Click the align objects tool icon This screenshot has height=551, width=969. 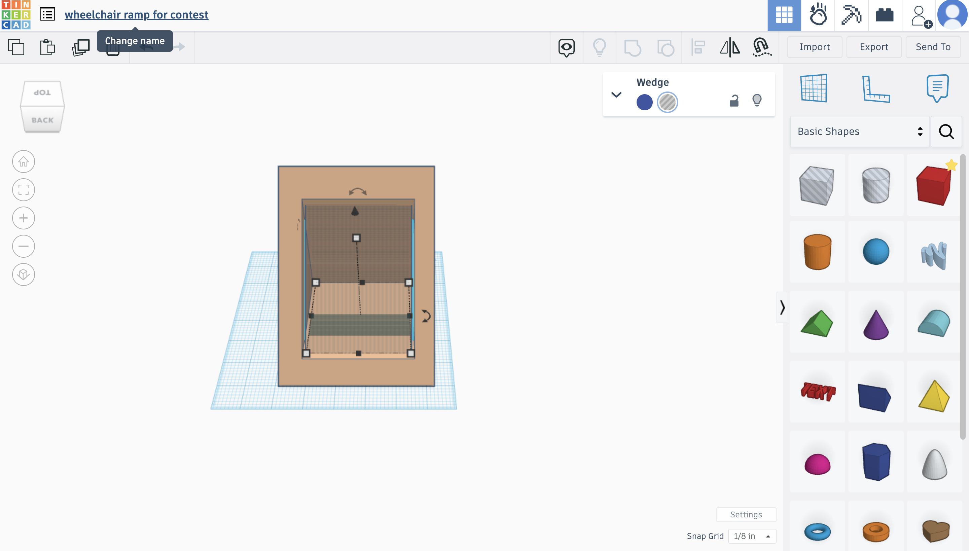(x=697, y=46)
